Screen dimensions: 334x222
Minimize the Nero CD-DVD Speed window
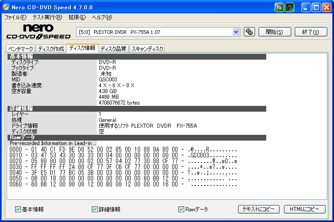click(306, 8)
